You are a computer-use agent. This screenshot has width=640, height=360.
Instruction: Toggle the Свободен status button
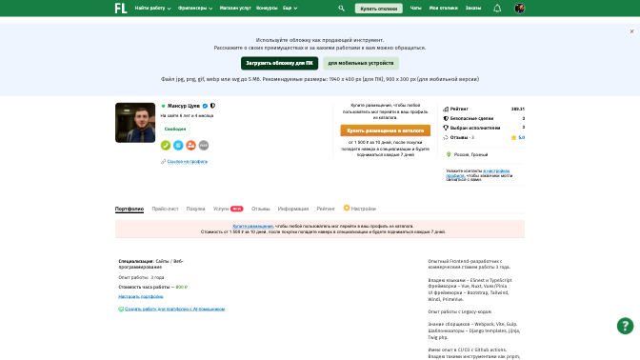[x=174, y=129]
